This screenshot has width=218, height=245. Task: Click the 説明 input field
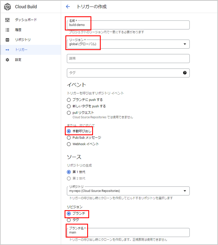[128, 58]
